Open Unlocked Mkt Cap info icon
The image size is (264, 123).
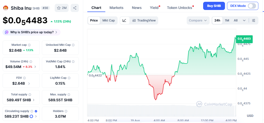click(x=73, y=45)
